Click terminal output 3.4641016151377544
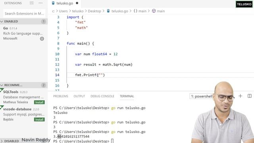Screen dimensions: 254x143 pos(71,136)
